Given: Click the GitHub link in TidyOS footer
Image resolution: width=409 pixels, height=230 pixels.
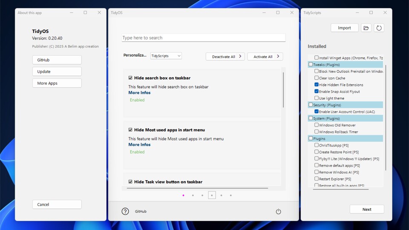Looking at the screenshot, I should [x=141, y=212].
